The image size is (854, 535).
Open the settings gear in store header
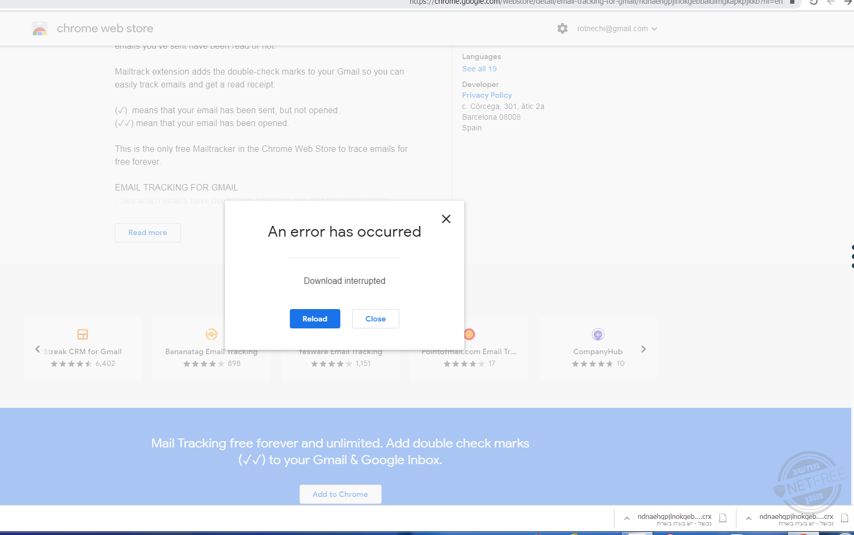563,28
